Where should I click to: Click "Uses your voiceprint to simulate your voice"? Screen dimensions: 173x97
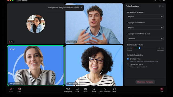(x=144, y=61)
